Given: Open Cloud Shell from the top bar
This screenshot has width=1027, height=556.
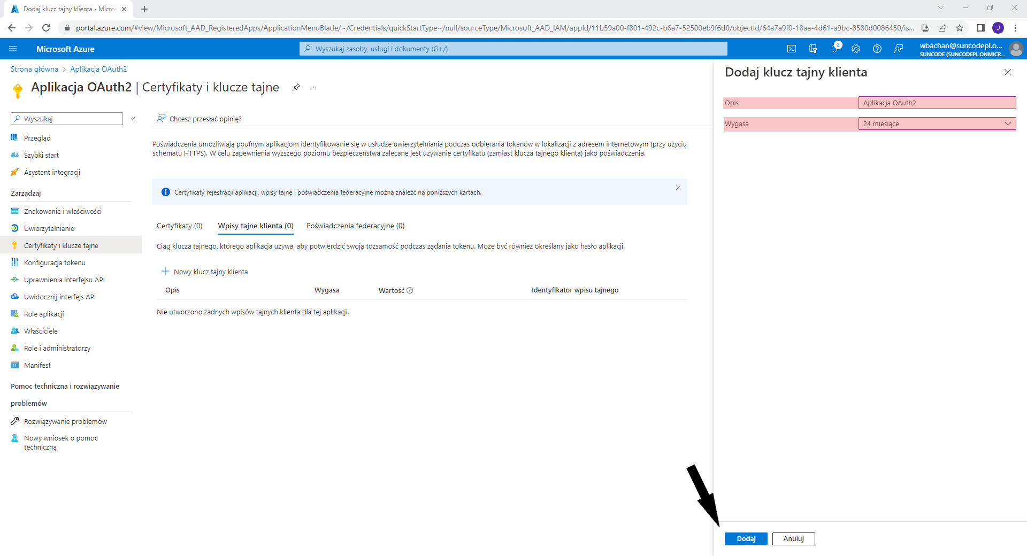Looking at the screenshot, I should coord(792,49).
